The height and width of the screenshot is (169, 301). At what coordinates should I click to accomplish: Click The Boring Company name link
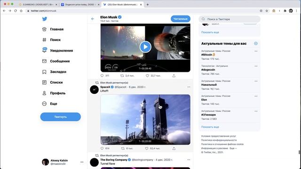point(114,160)
